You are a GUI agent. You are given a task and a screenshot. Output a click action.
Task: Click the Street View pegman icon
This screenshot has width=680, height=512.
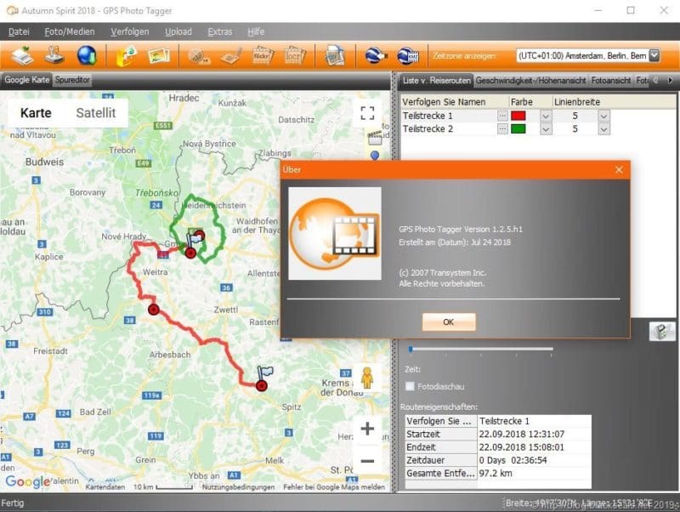coord(367,378)
